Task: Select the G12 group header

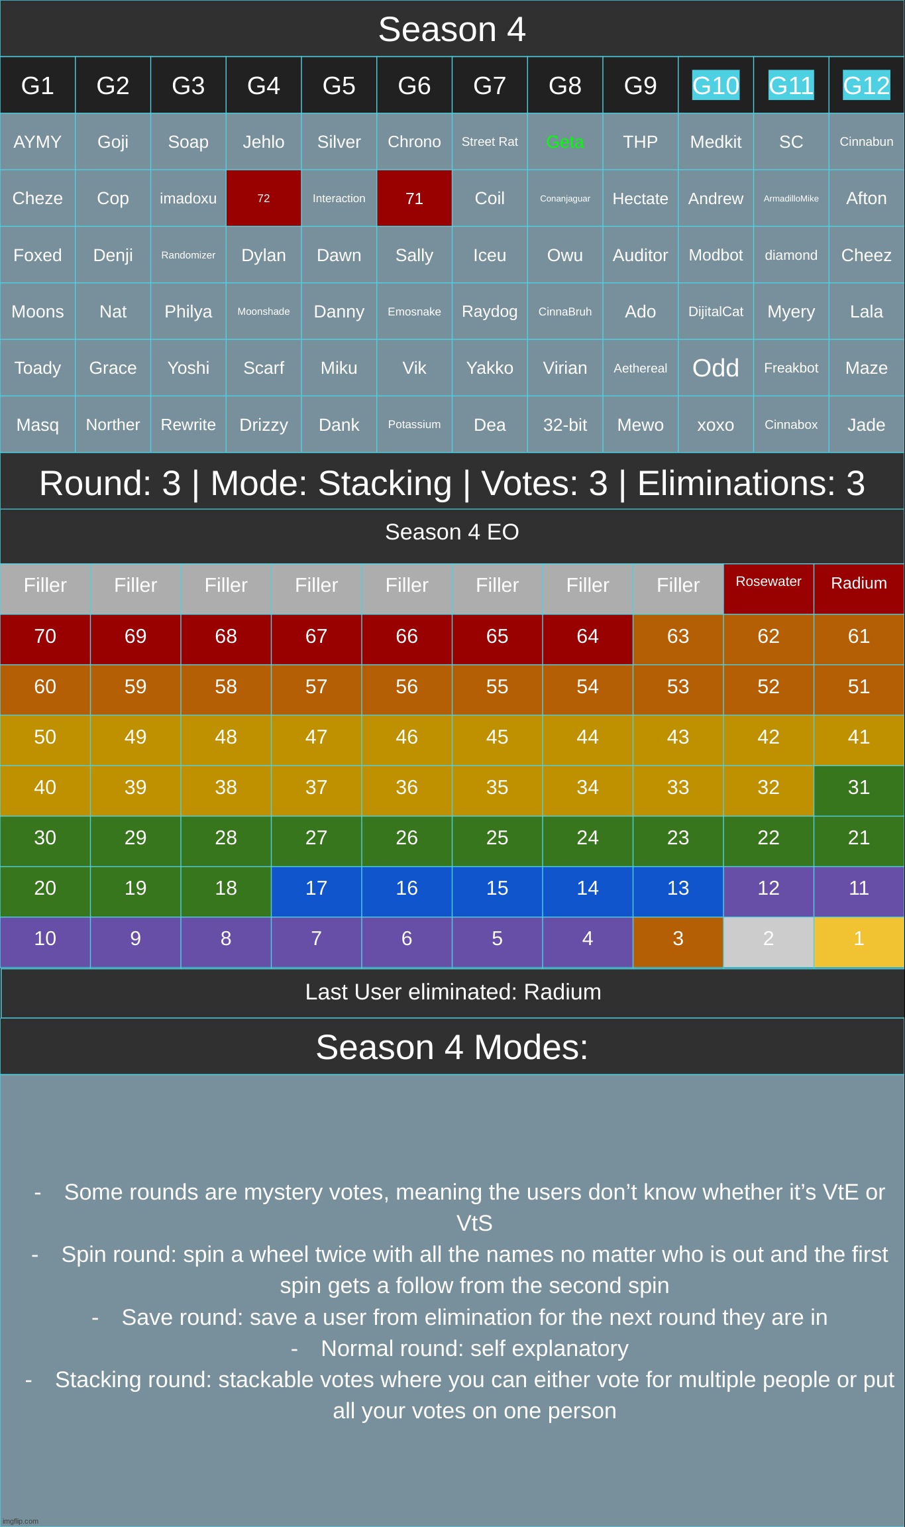Action: pos(866,85)
